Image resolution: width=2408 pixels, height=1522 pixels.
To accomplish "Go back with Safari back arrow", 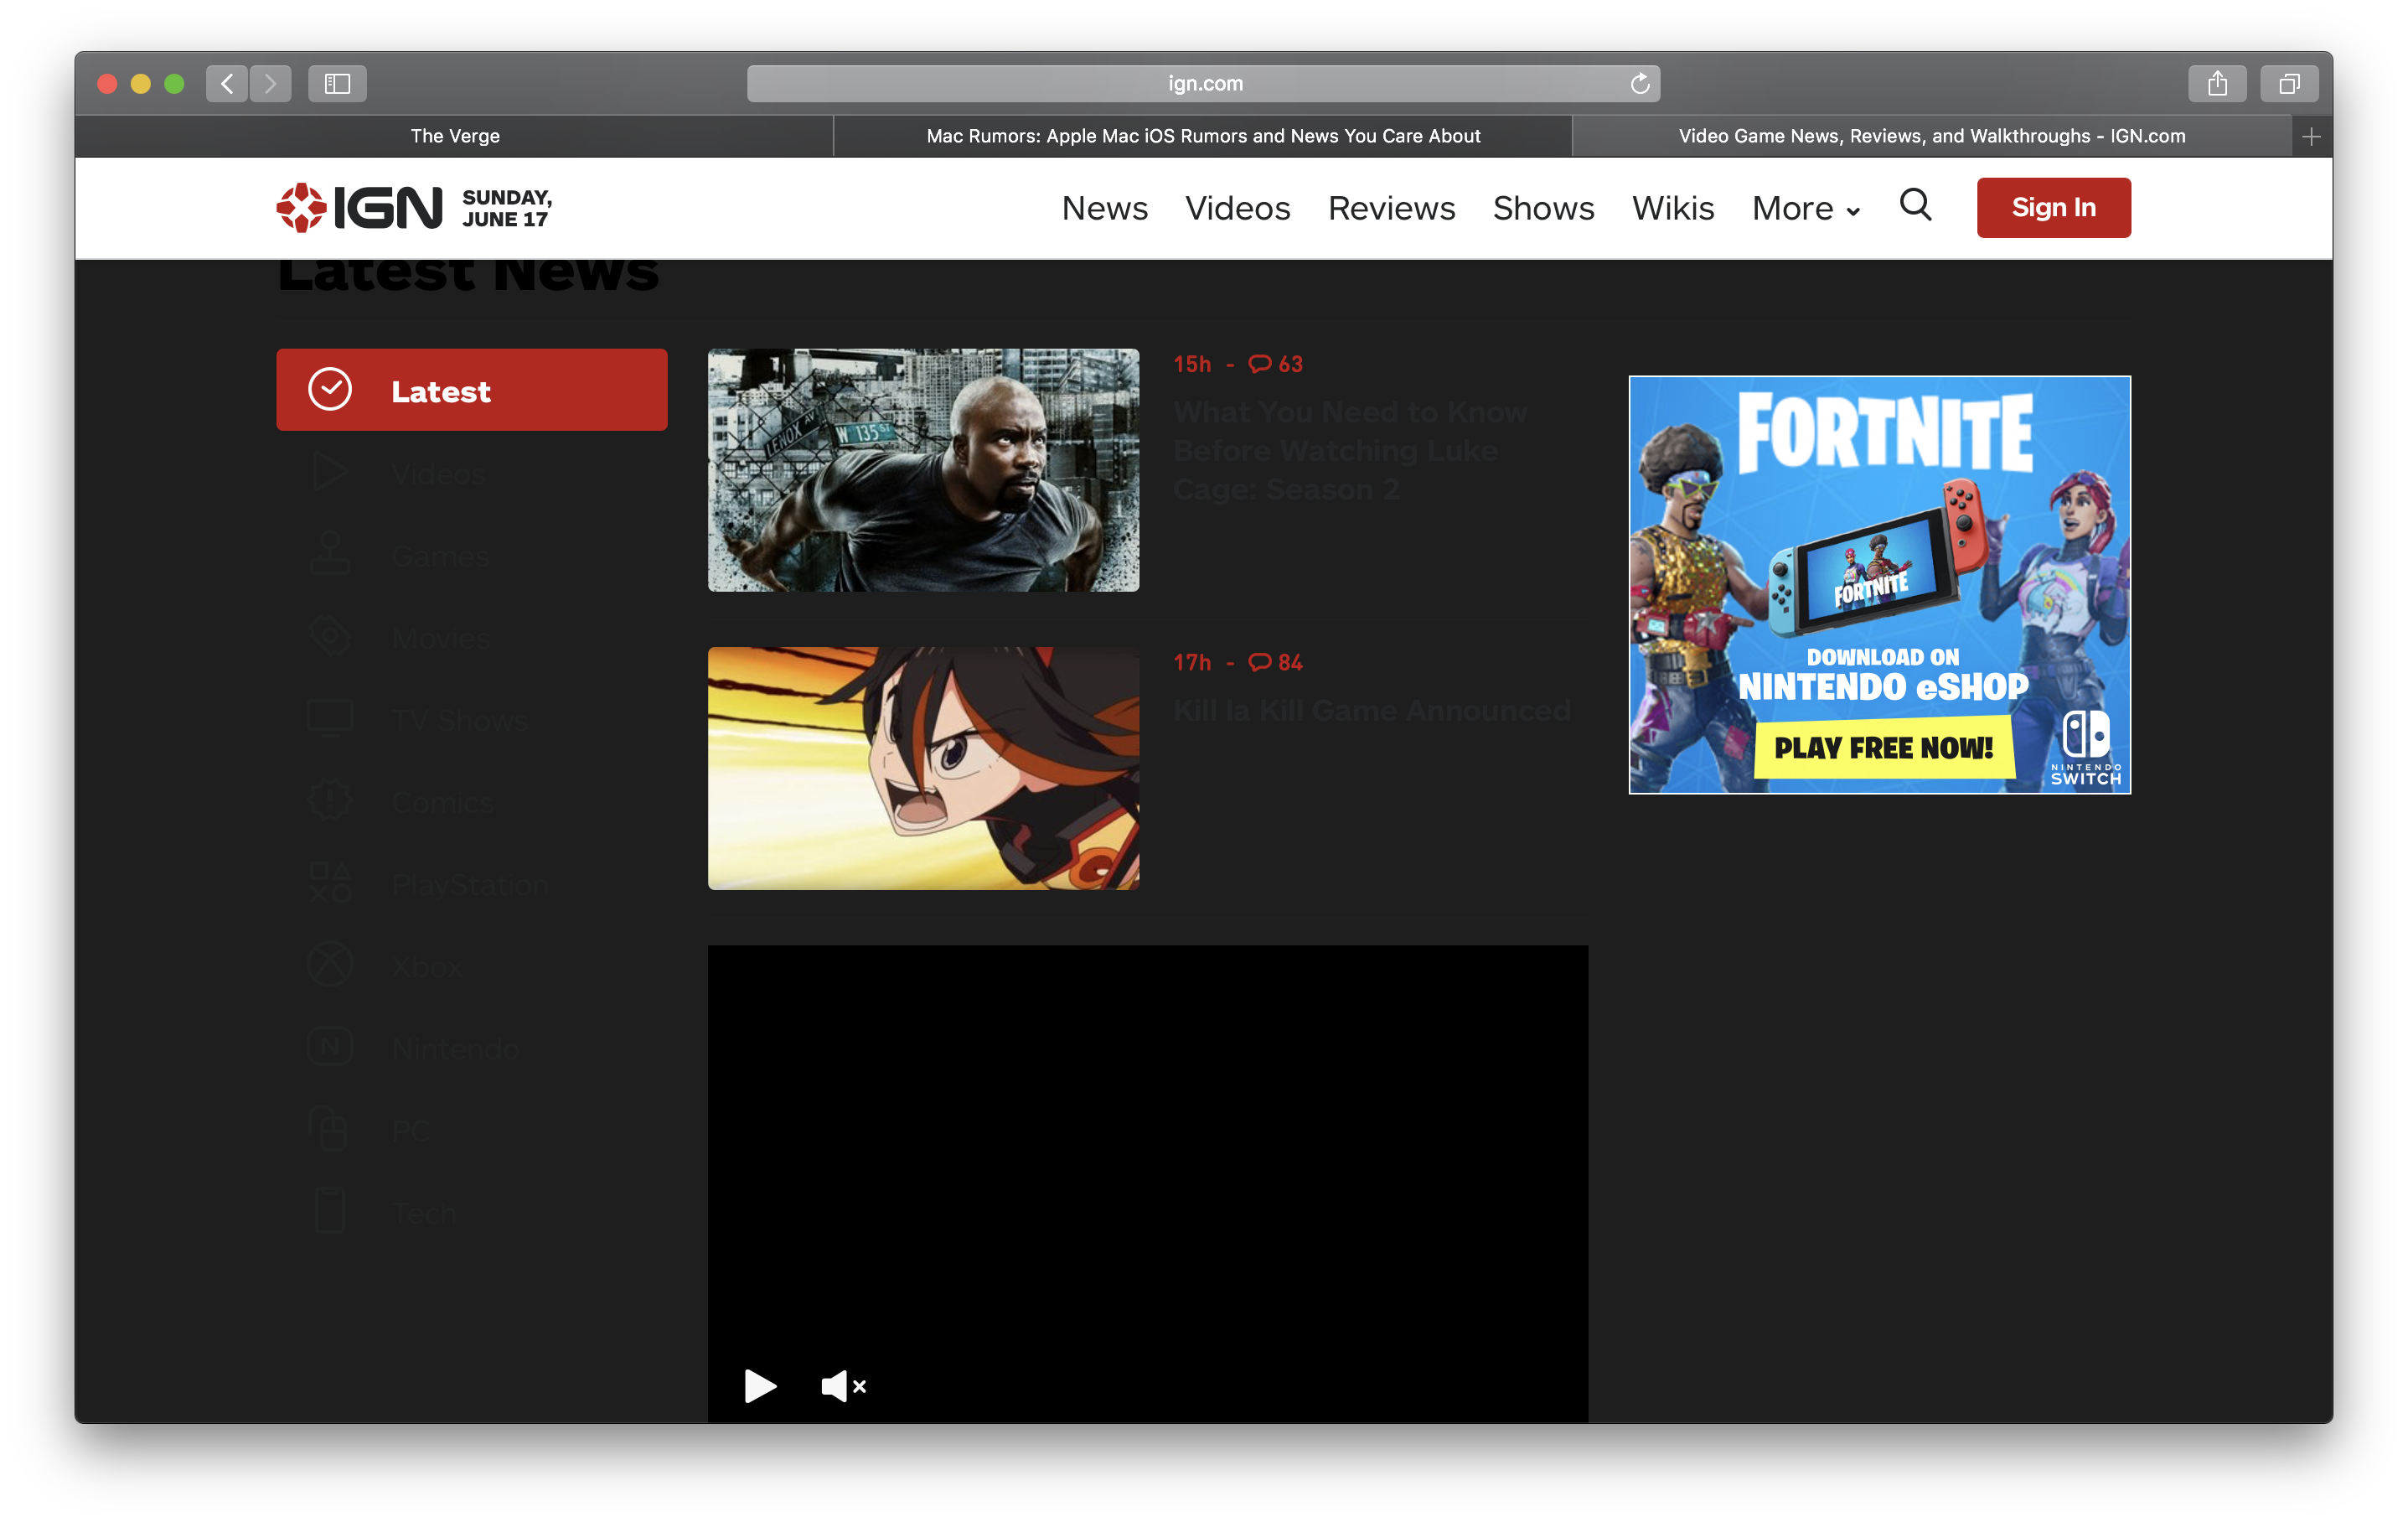I will click(x=227, y=84).
